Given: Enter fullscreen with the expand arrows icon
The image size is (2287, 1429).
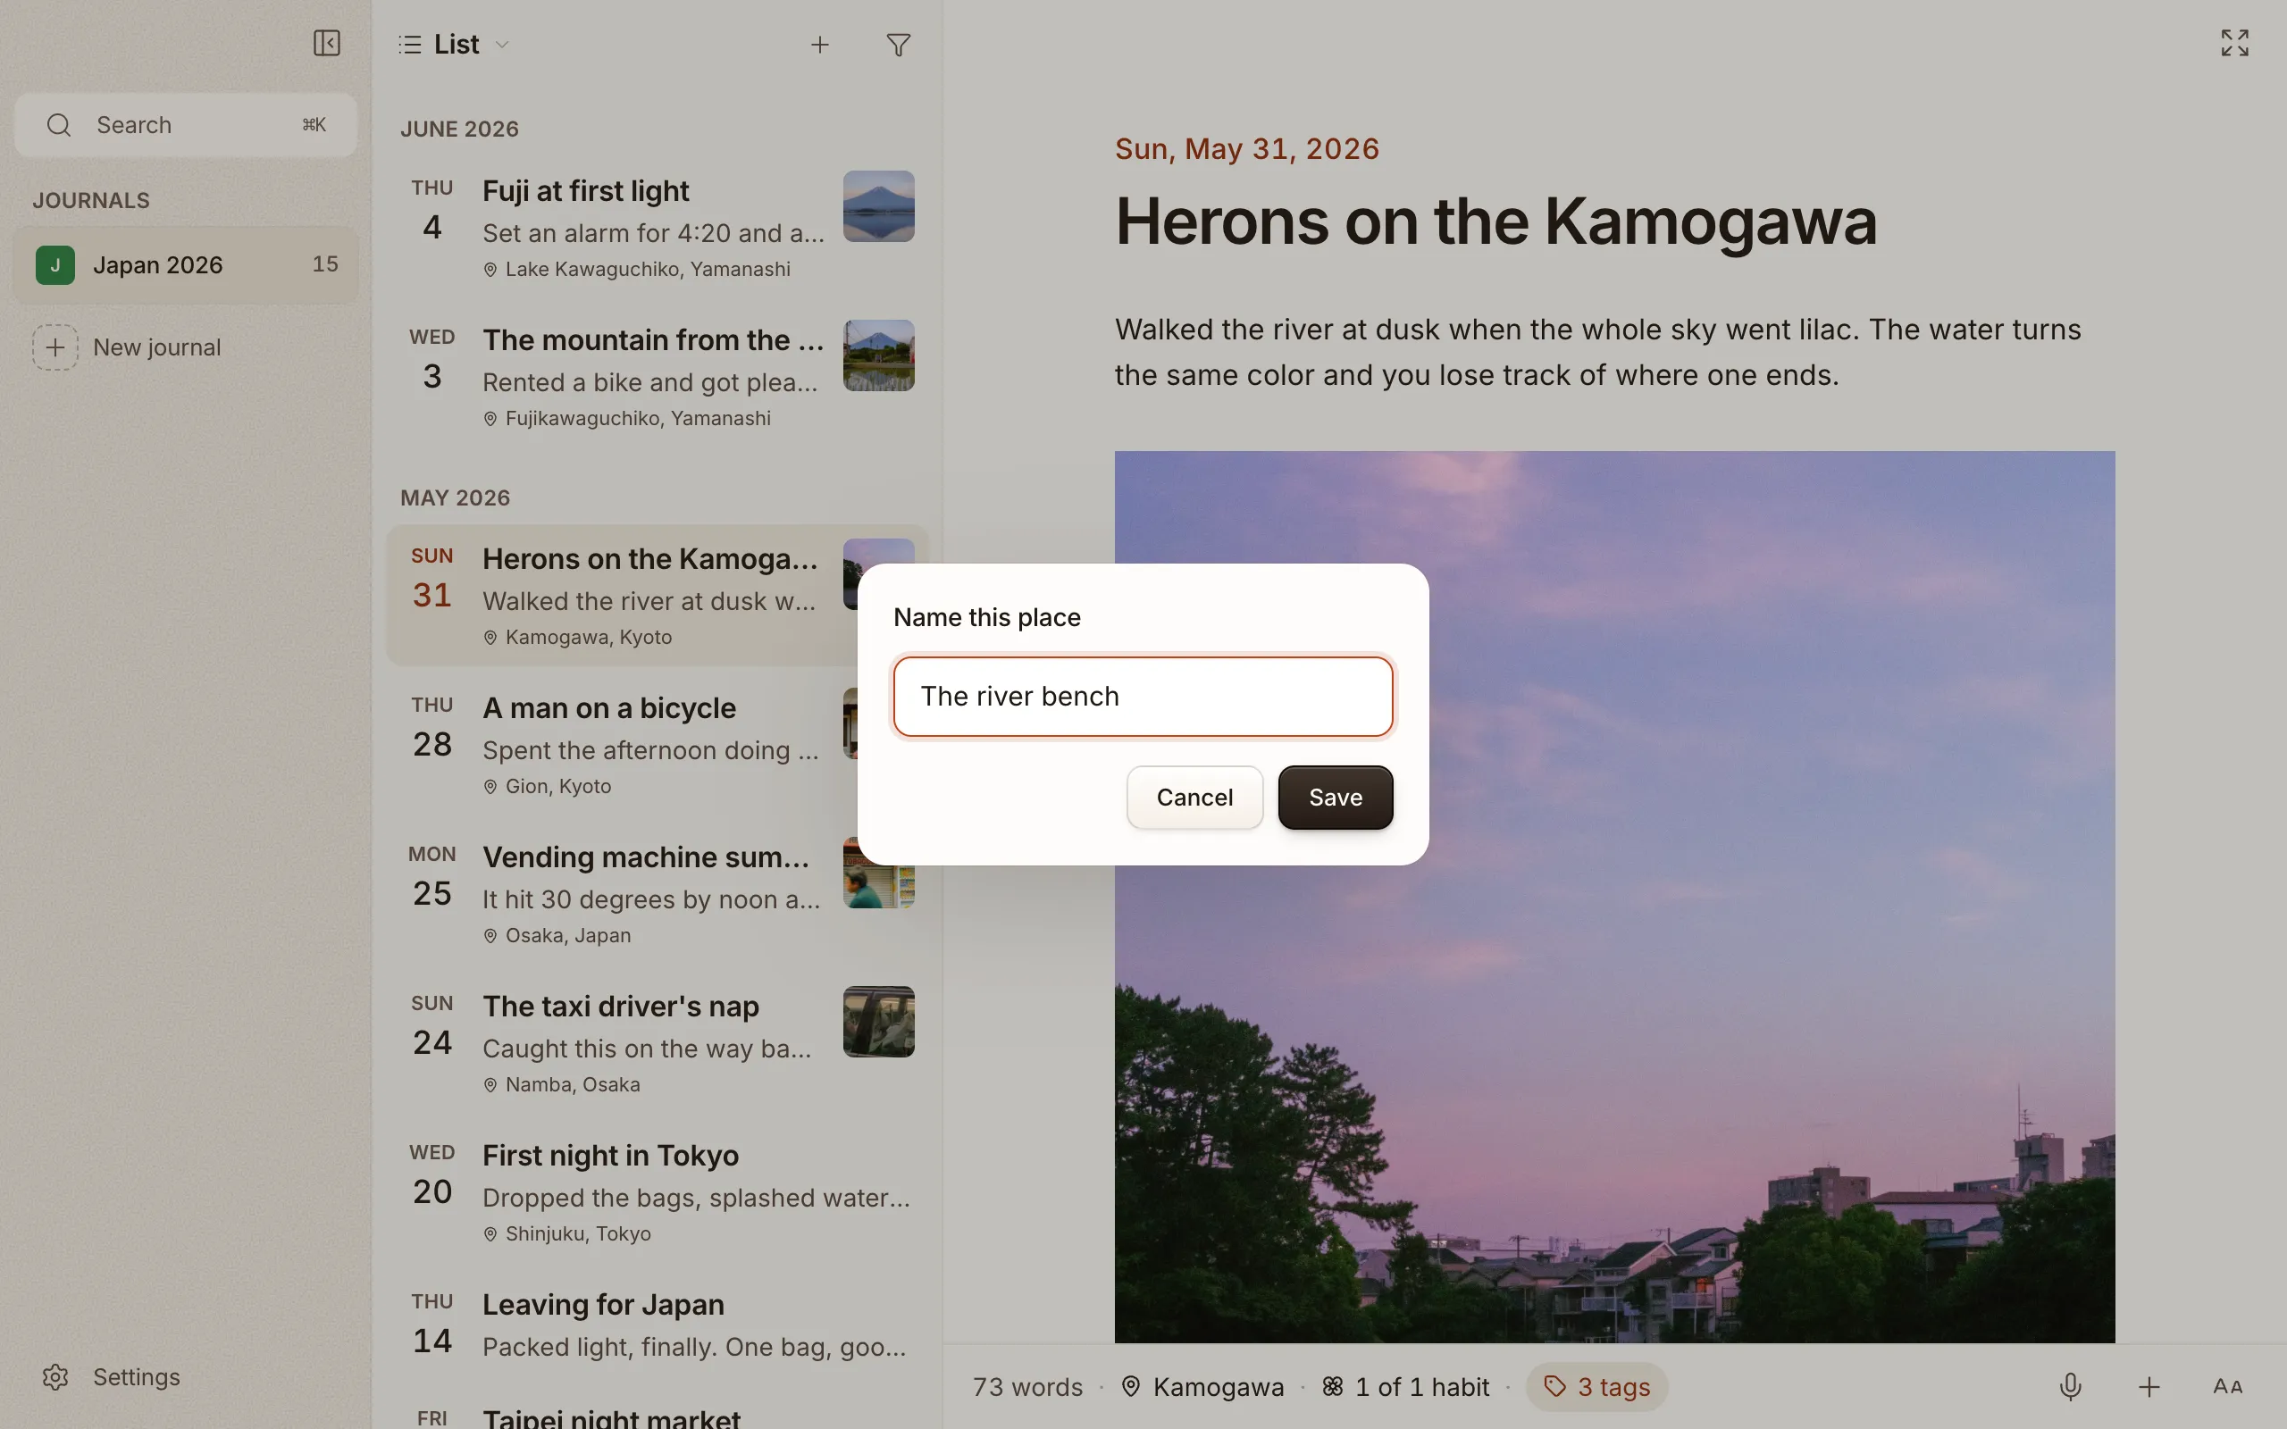Looking at the screenshot, I should 2234,43.
